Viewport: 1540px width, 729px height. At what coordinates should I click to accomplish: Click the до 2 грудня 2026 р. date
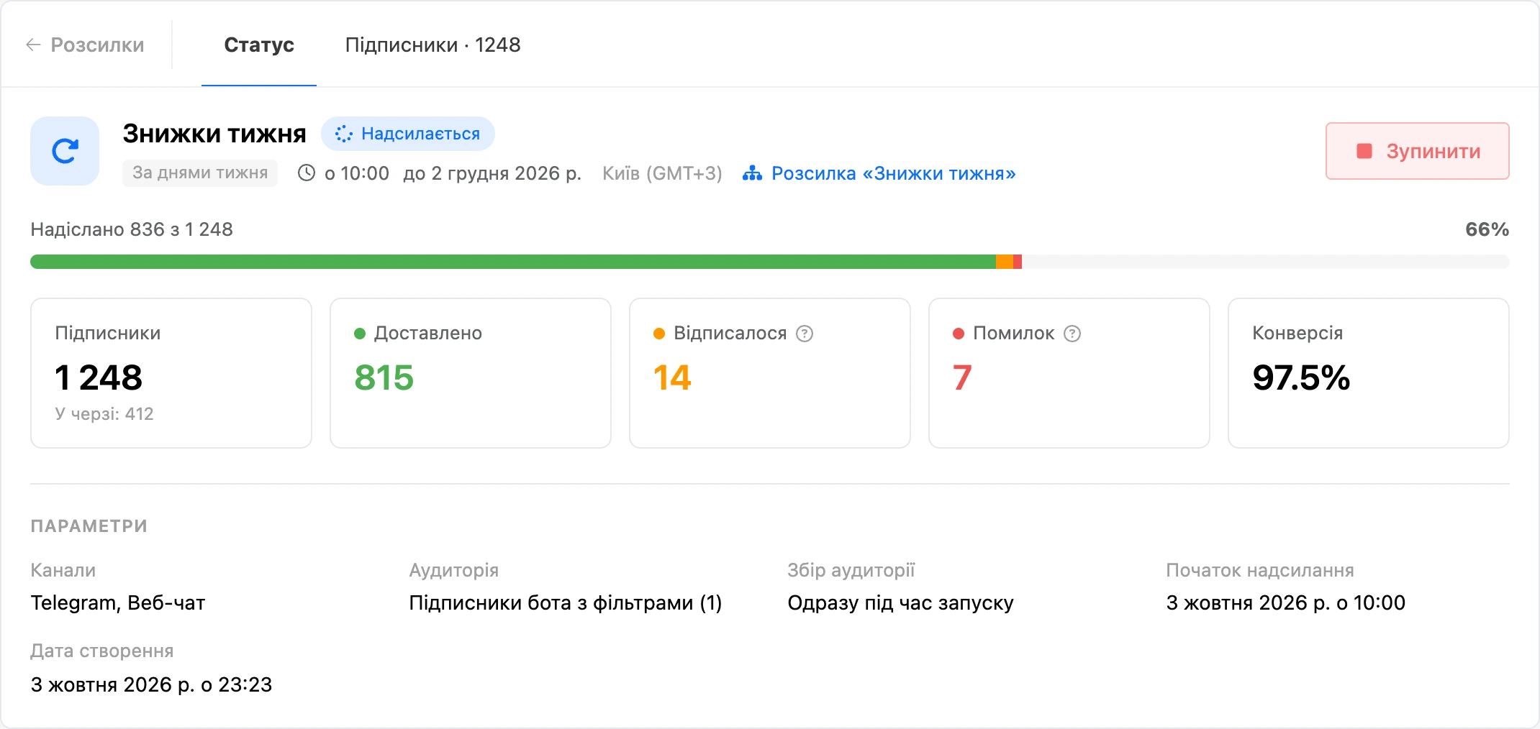(x=492, y=173)
